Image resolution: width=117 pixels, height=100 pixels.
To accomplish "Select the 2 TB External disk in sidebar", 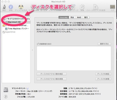I will click(16, 25).
